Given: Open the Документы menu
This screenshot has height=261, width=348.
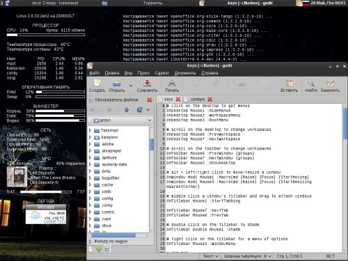Looking at the screenshot, I should coord(185,73).
